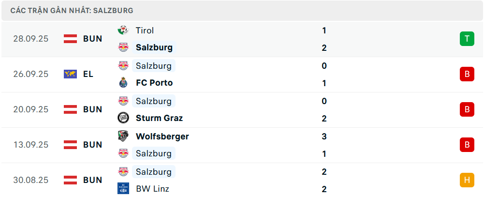Open the Wolfsberger team link

[162, 136]
